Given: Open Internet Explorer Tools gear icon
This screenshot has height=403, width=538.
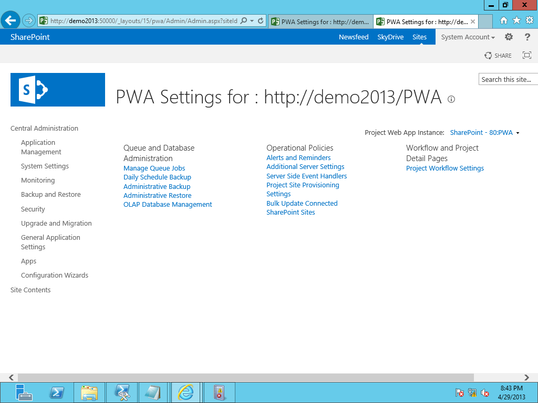Looking at the screenshot, I should (530, 20).
